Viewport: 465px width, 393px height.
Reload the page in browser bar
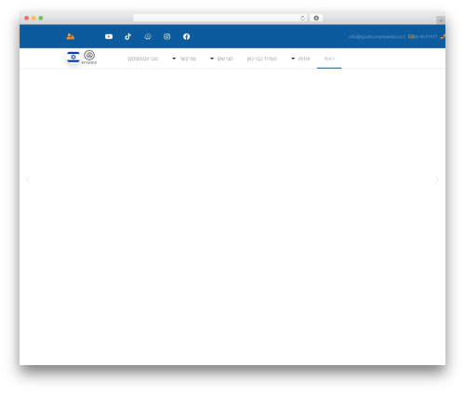tap(302, 18)
